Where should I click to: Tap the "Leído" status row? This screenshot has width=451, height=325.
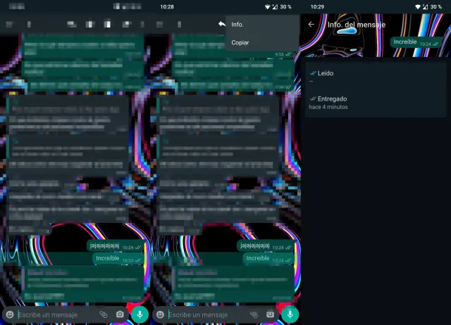click(375, 77)
